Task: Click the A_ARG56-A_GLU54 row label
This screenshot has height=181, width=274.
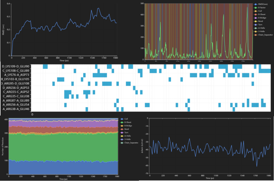Action: coord(16,105)
